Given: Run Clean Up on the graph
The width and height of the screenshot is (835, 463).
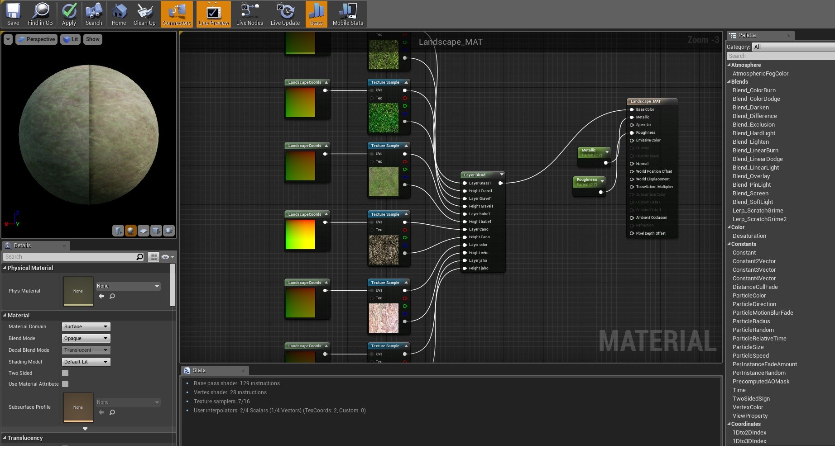Looking at the screenshot, I should tap(144, 14).
